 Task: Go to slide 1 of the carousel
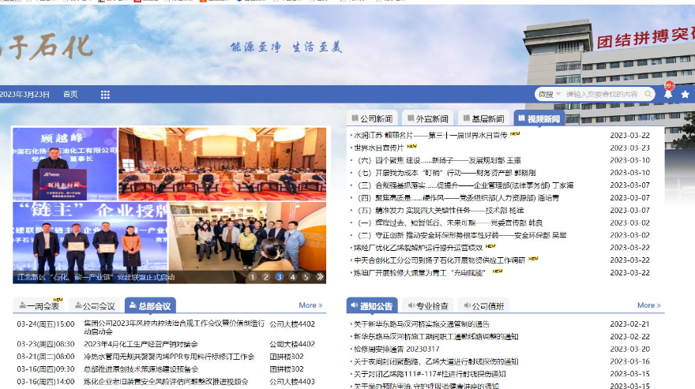[252, 277]
